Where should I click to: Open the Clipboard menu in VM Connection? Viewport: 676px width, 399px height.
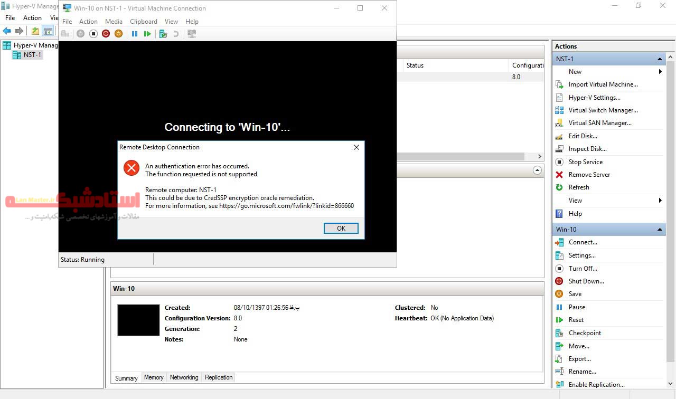coord(144,22)
